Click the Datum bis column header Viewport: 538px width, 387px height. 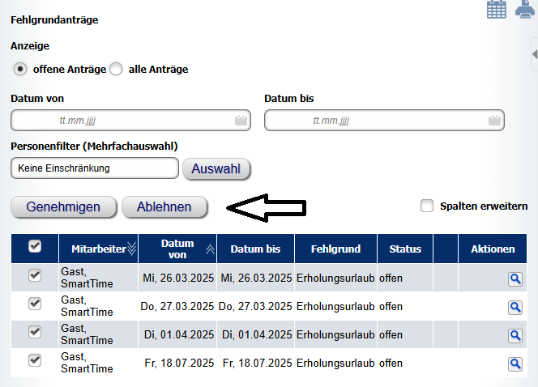tap(255, 249)
